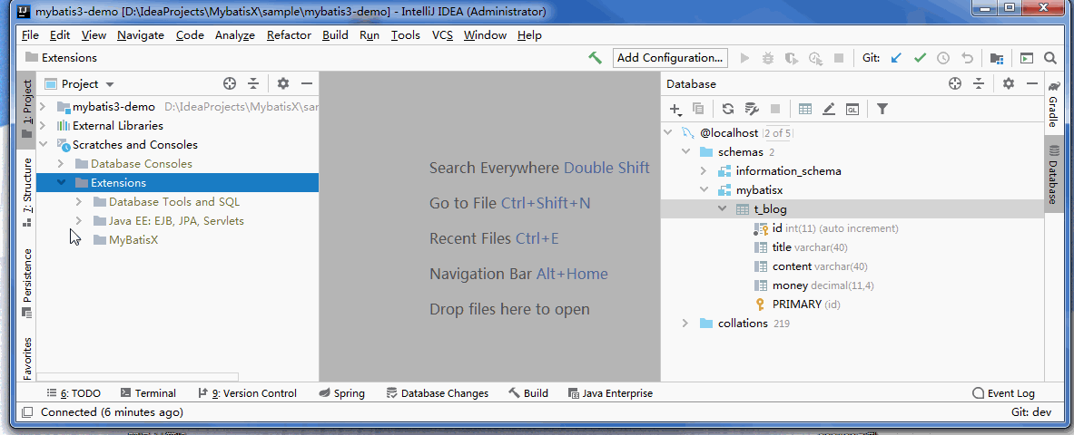Click the Git update project arrow icon

(896, 58)
